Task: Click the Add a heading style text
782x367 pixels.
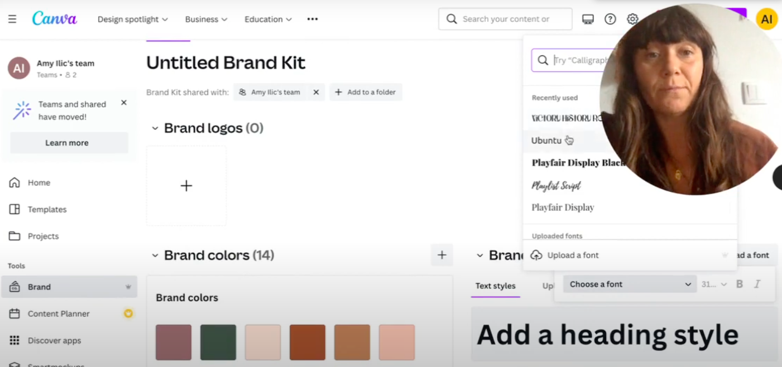Action: click(607, 335)
